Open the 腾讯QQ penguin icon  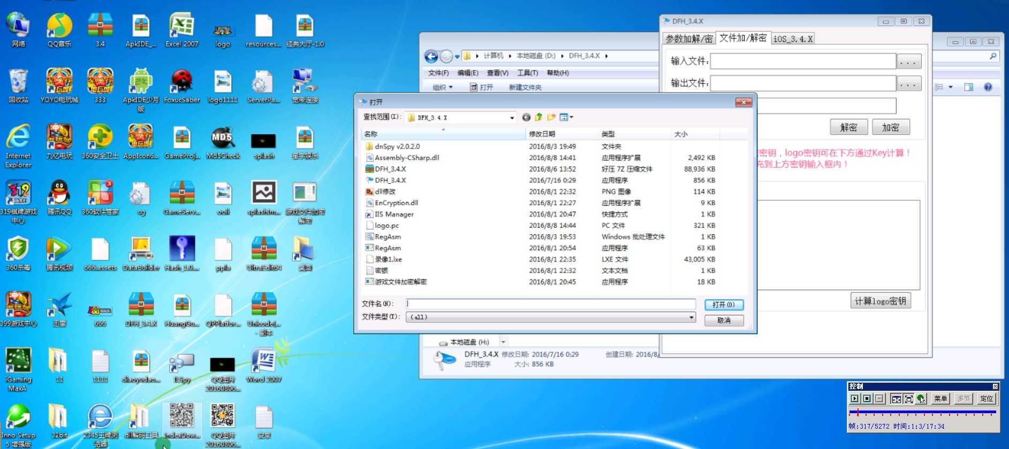59,198
